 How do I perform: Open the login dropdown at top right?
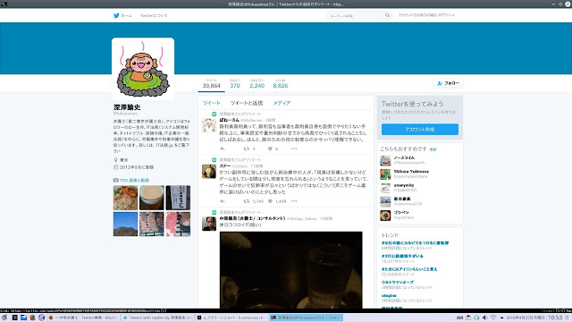coord(425,15)
